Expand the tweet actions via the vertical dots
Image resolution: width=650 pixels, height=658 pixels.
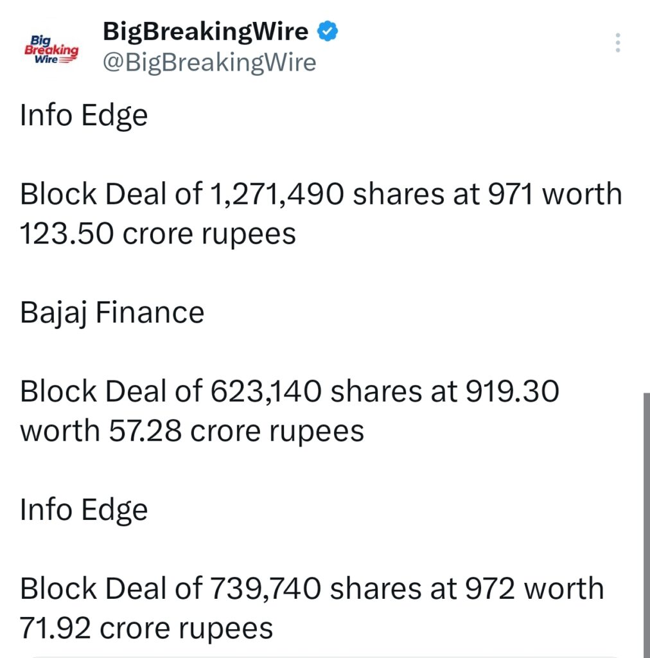pos(617,42)
